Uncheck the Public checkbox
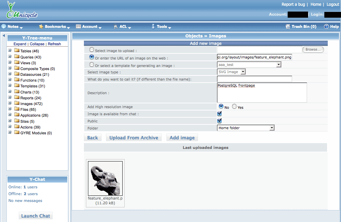 pyautogui.click(x=219, y=121)
